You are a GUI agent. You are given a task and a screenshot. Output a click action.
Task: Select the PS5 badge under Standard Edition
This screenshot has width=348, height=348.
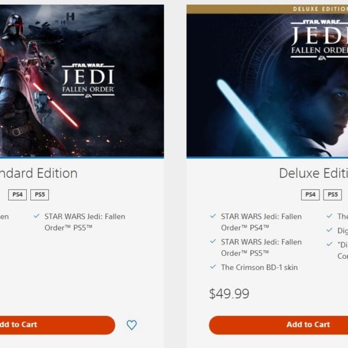[40, 195]
